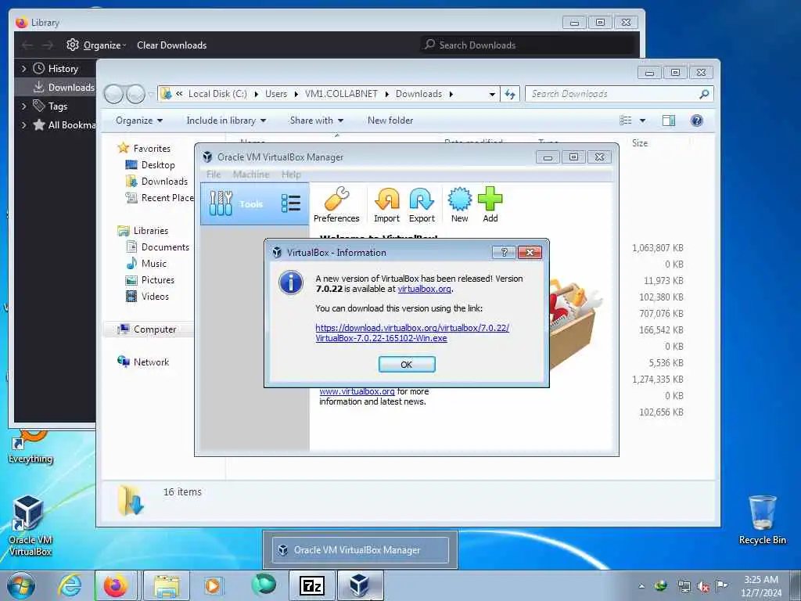Screen dimensions: 801x601
Task: Select Local Disk (C:) in breadcrumb
Action: pos(217,94)
